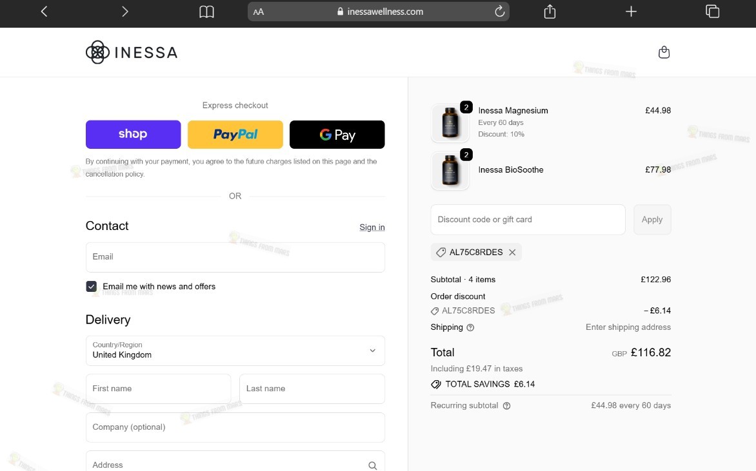Pay with Shop express checkout
This screenshot has height=471, width=756.
[x=133, y=135]
